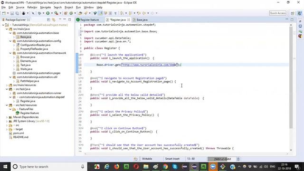304x171 pixels.
Task: Select Base.java in Package Explorer
Action: tap(26, 37)
